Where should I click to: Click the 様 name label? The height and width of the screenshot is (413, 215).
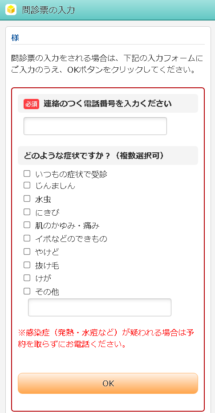coord(15,38)
